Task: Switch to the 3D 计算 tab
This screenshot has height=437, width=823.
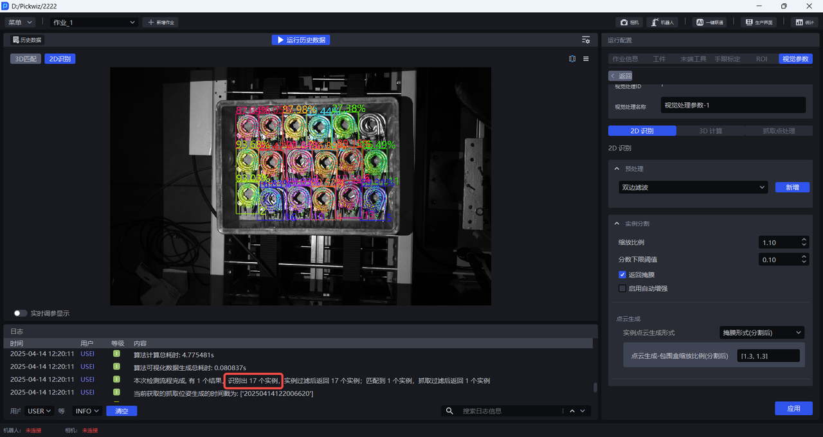Action: (710, 130)
